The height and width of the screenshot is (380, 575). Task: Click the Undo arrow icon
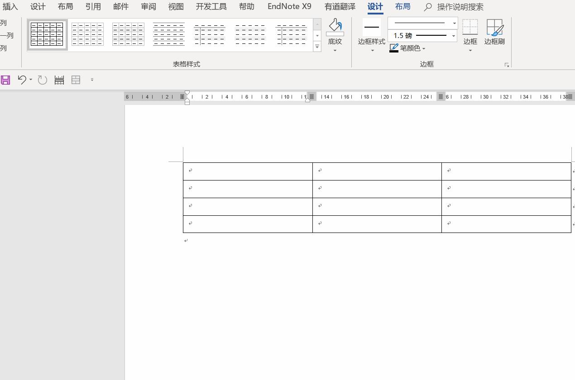pyautogui.click(x=22, y=80)
